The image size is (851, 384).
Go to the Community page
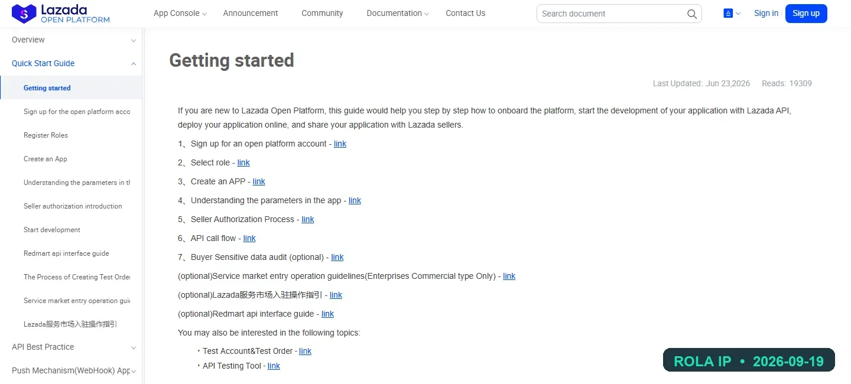[322, 13]
